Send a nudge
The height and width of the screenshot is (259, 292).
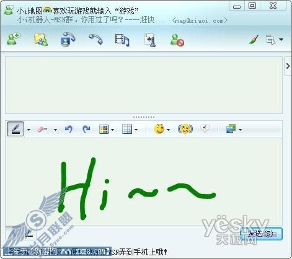pos(185,129)
